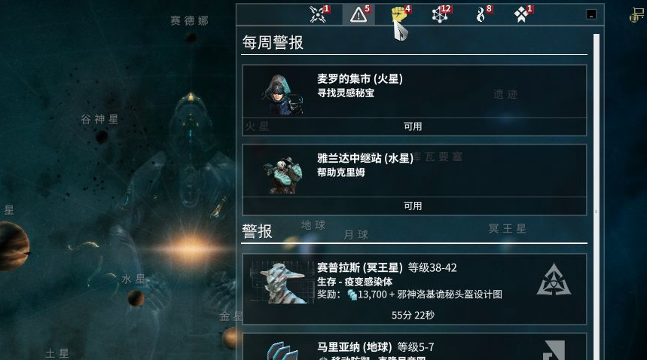Open the void fissure flame tab
647x360 pixels.
[482, 15]
